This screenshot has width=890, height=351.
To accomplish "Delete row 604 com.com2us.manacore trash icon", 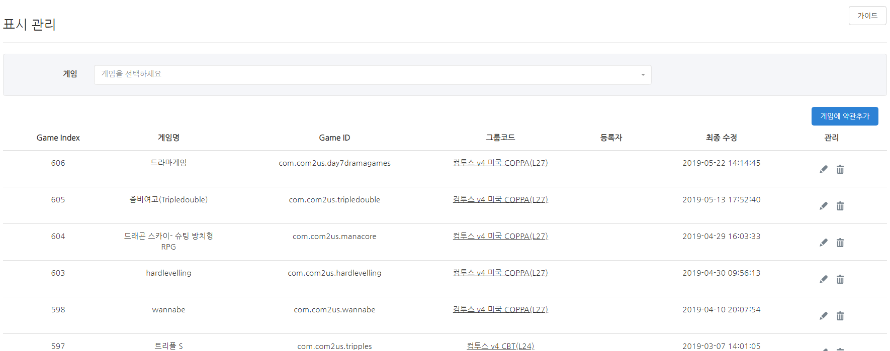I will (x=840, y=243).
